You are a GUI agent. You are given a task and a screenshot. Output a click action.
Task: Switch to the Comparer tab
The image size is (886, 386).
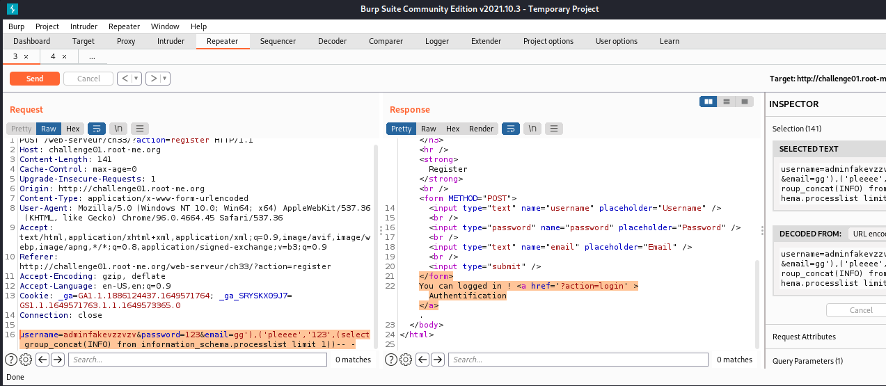[x=386, y=41]
